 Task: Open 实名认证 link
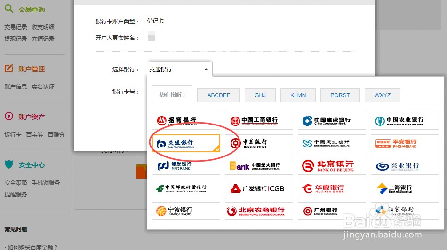click(43, 86)
